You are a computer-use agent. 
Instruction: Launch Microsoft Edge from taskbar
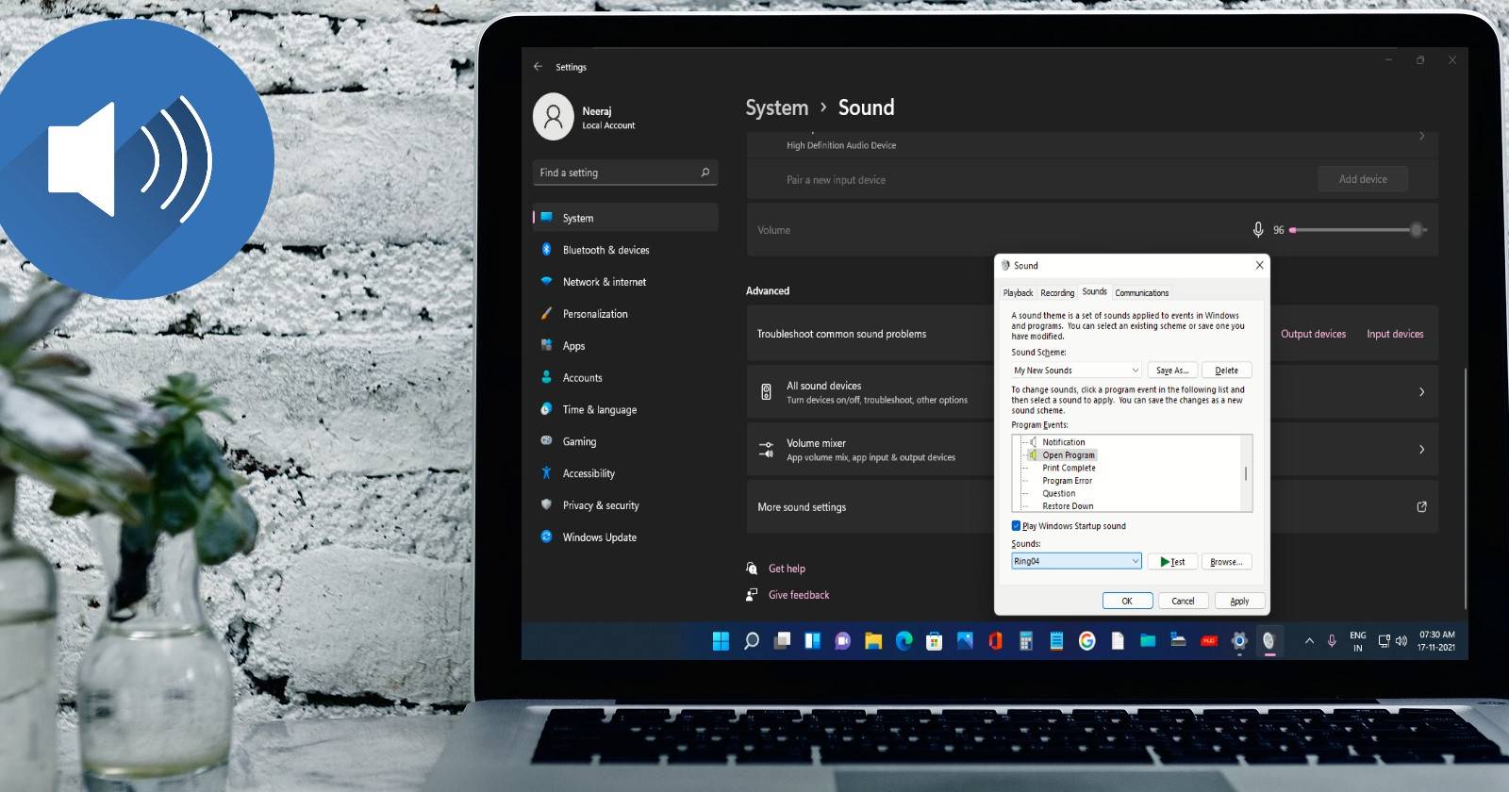(x=904, y=641)
